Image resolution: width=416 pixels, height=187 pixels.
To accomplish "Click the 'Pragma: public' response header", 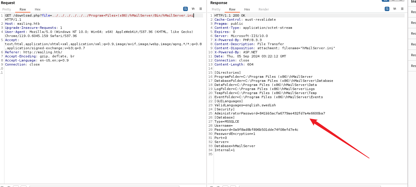I will pos(229,24).
